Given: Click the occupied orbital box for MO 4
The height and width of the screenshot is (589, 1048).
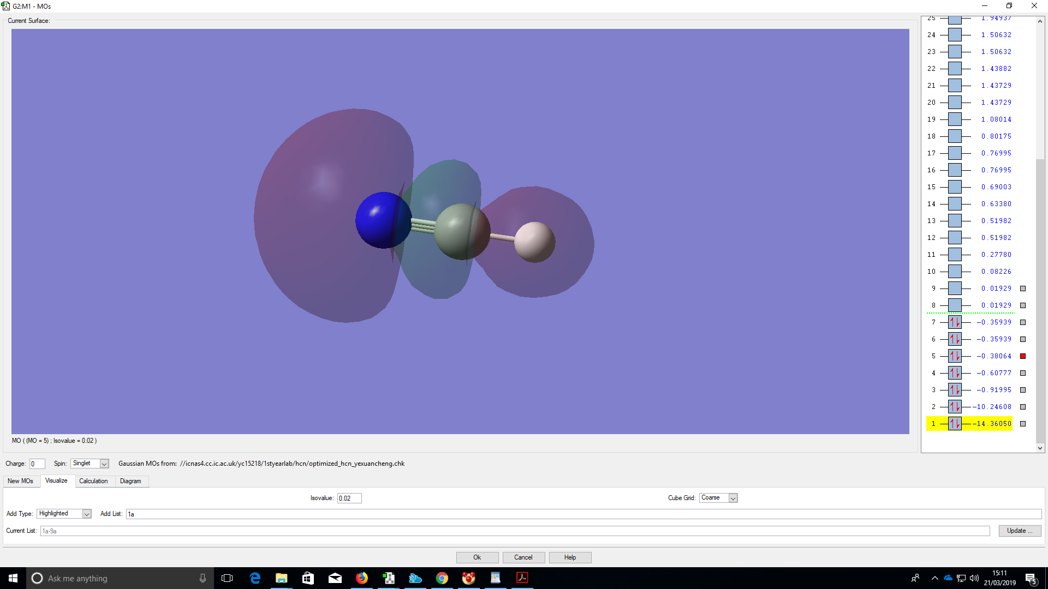Looking at the screenshot, I should coord(955,373).
